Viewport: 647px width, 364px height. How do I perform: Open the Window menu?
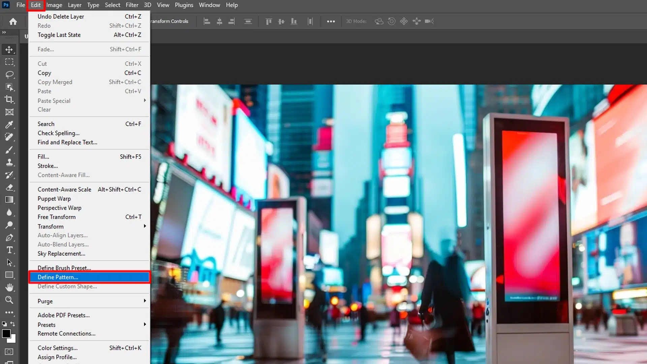209,5
